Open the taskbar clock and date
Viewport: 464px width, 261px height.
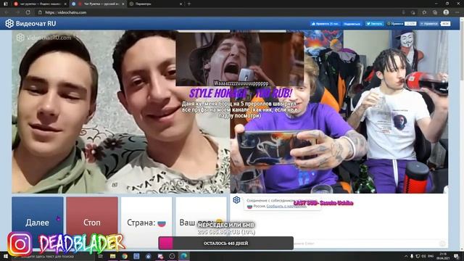[x=443, y=256]
